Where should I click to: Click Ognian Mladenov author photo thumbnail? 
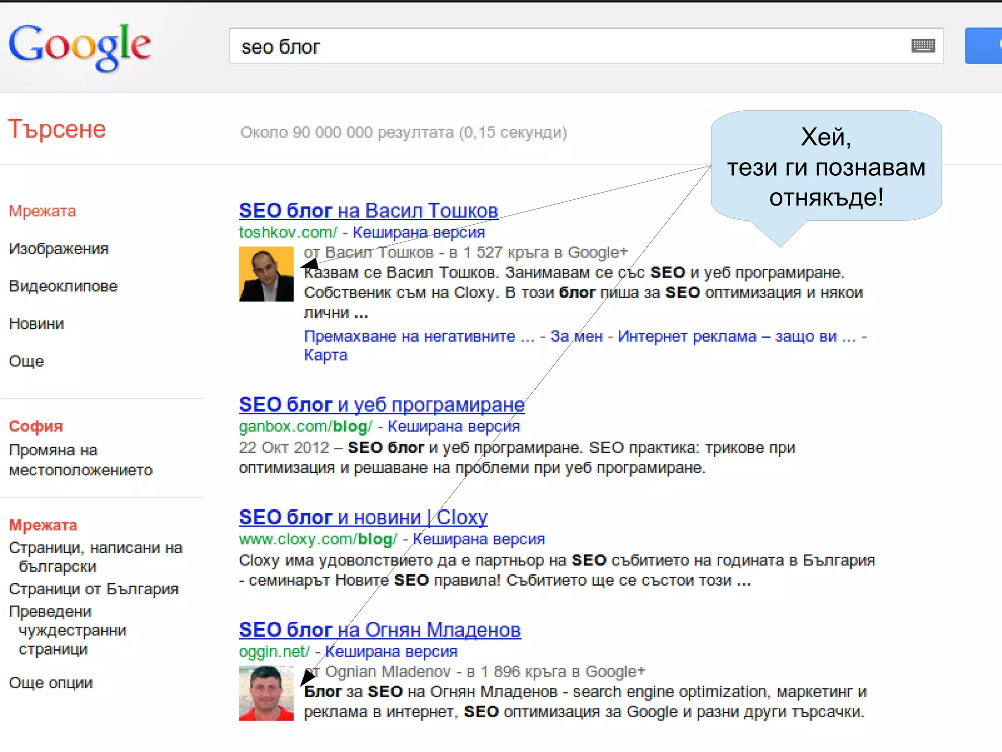tap(266, 693)
